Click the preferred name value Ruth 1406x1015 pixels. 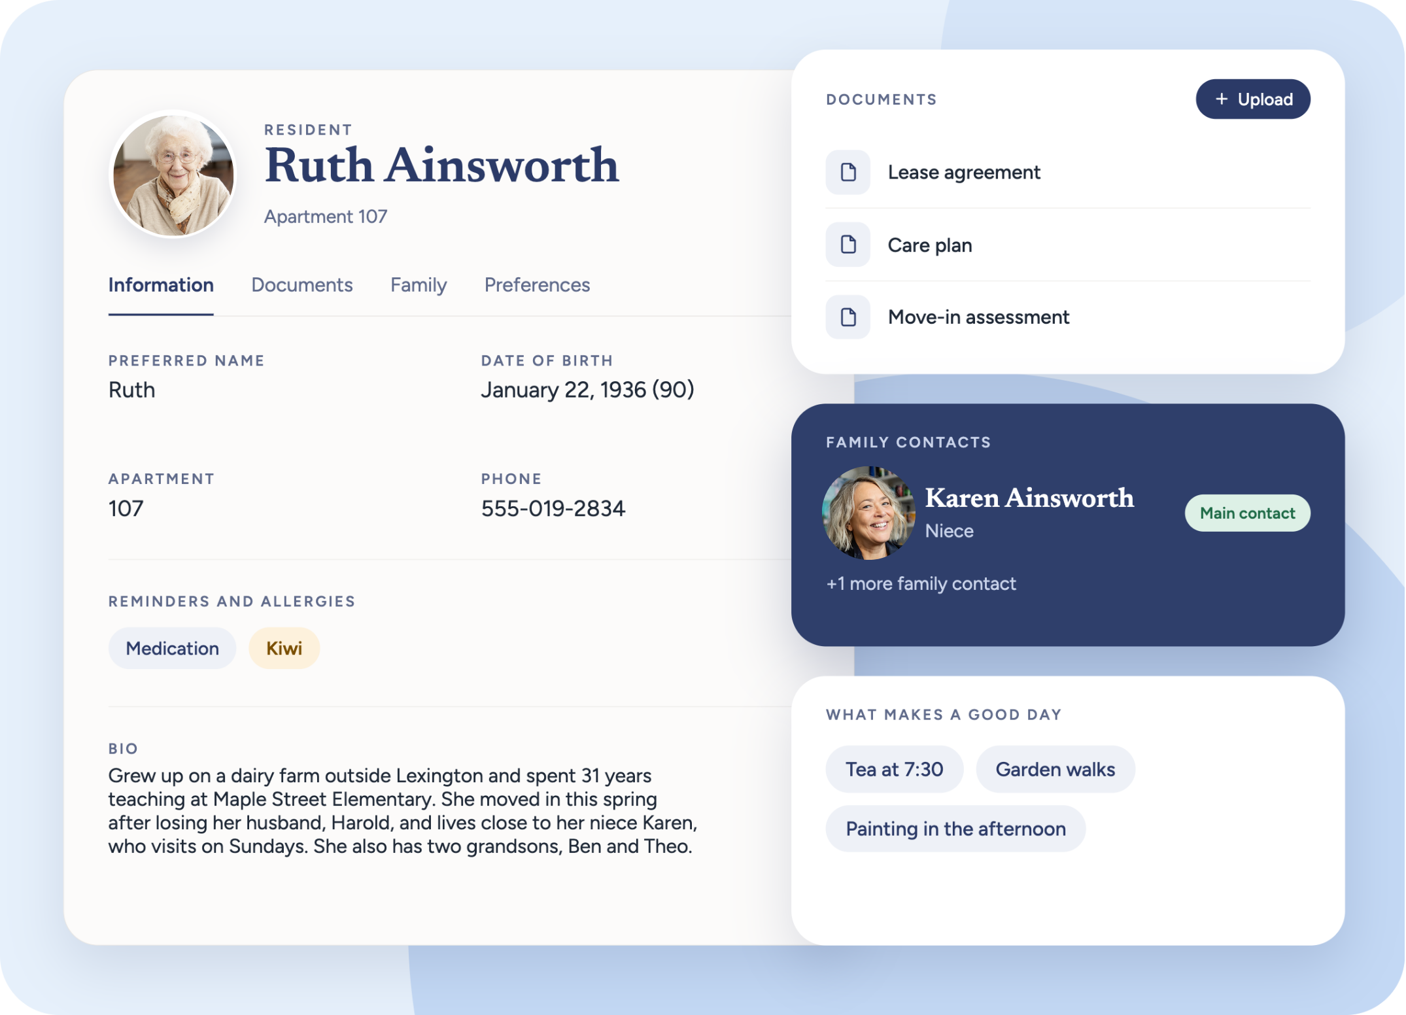pyautogui.click(x=132, y=390)
